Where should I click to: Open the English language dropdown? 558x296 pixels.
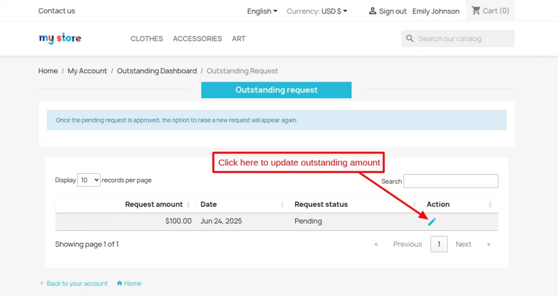pyautogui.click(x=262, y=11)
